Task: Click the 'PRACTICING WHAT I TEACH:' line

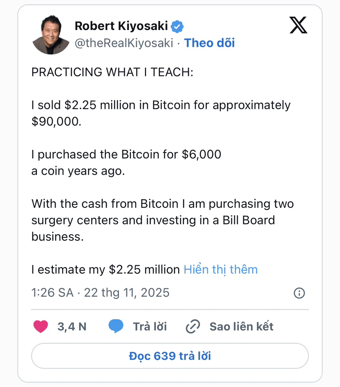Action: point(112,72)
